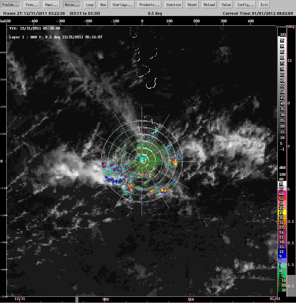The width and height of the screenshot is (296, 303).
Task: Select the 08Z position on the timeline
Action: coord(106,299)
